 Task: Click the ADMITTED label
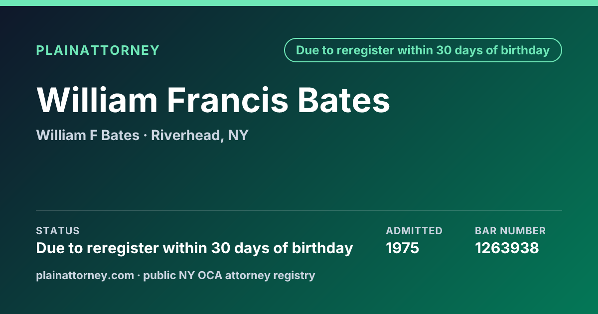click(414, 231)
